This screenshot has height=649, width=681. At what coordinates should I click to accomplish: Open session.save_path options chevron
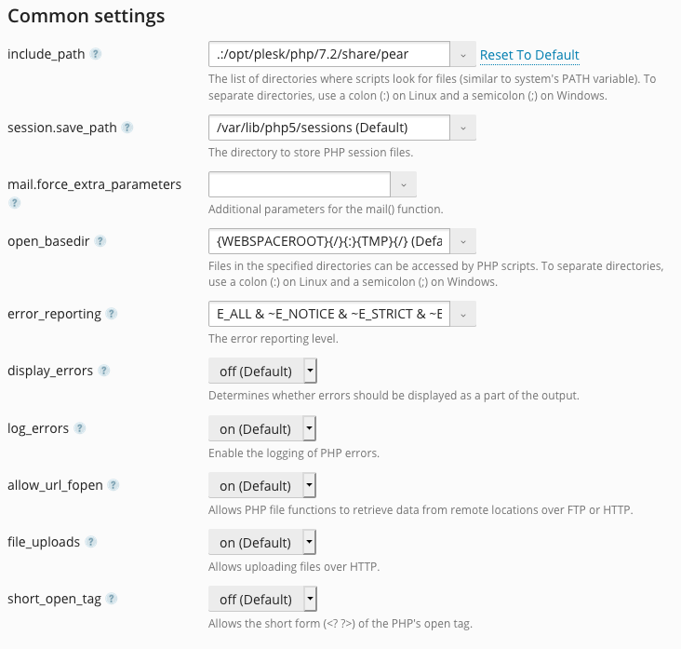coord(463,128)
